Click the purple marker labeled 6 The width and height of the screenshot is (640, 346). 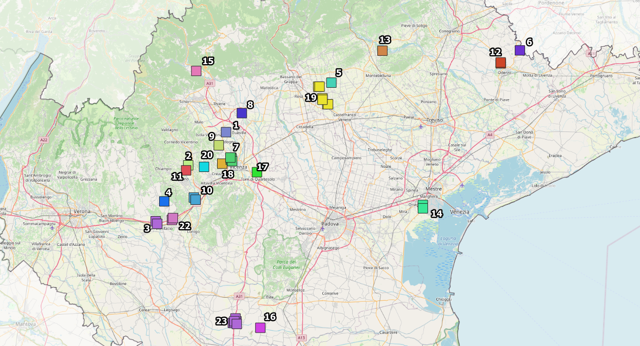point(520,50)
